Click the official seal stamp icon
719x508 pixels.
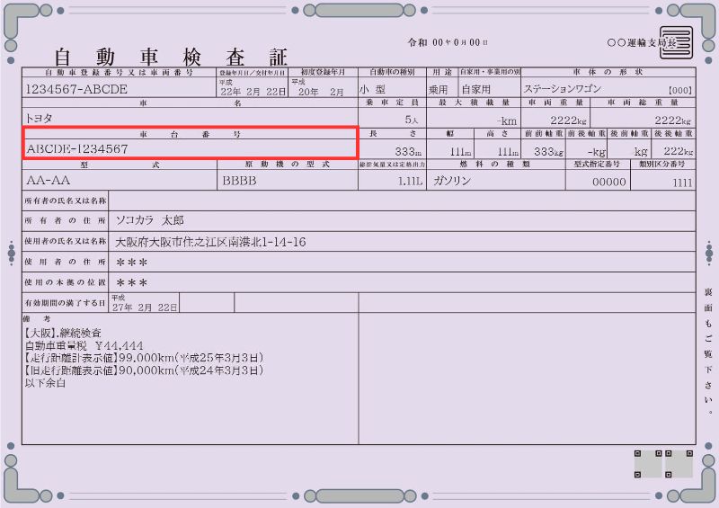[676, 42]
